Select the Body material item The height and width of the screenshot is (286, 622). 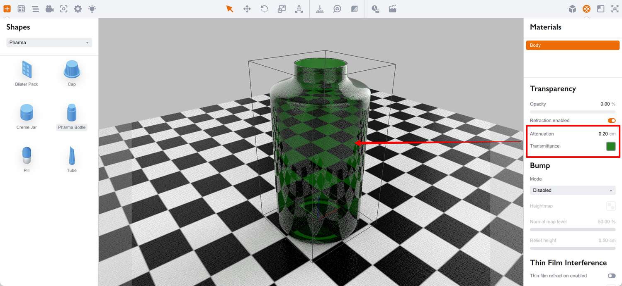(x=573, y=45)
